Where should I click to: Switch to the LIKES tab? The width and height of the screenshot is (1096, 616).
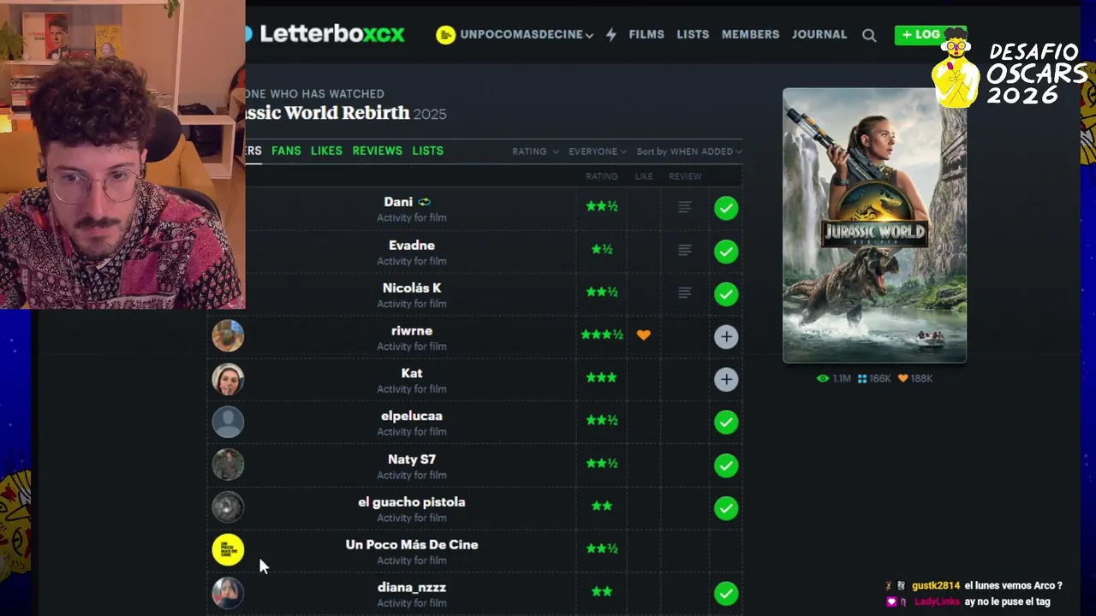click(326, 151)
